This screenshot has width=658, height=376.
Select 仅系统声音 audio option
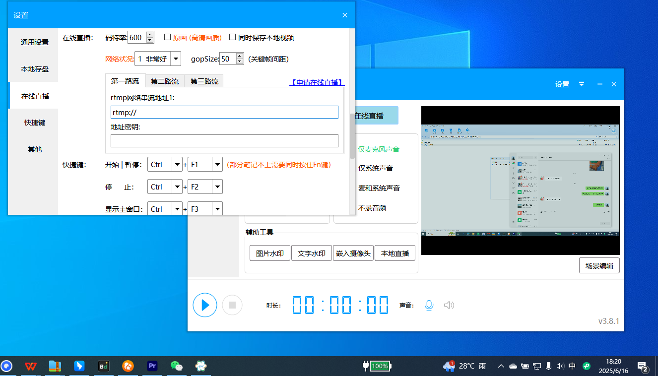click(x=376, y=168)
